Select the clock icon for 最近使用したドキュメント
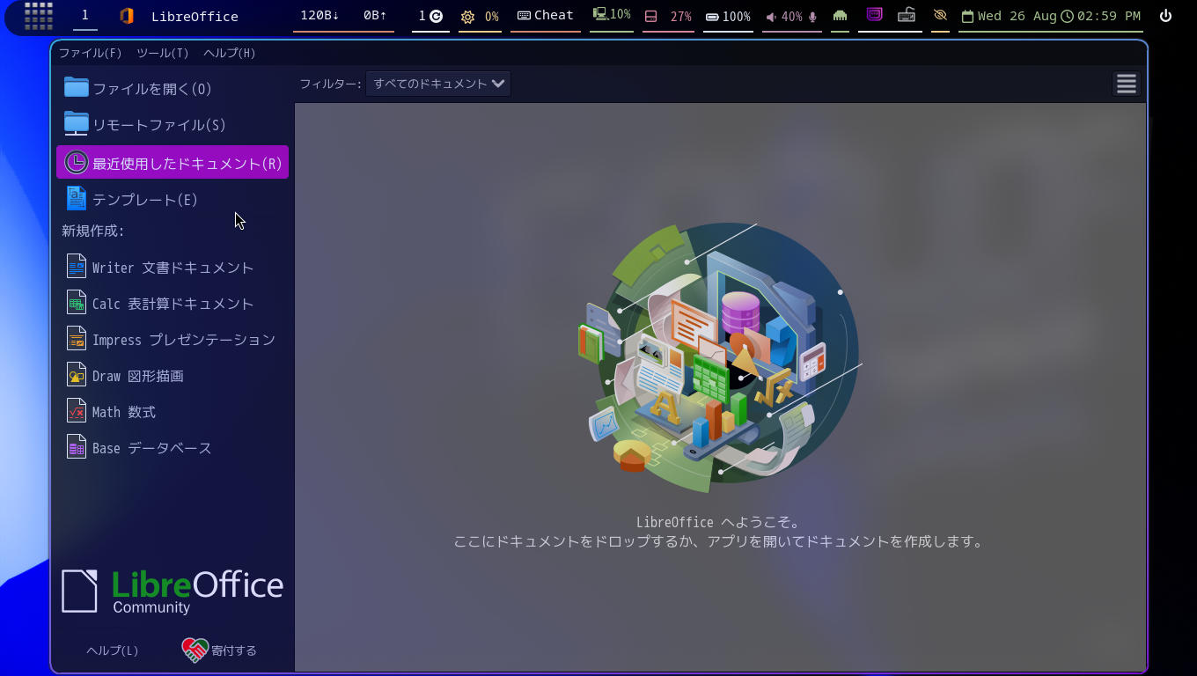This screenshot has width=1197, height=676. (77, 163)
